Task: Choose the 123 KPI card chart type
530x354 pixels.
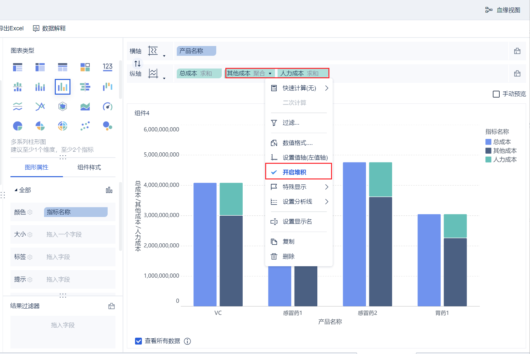Action: tap(108, 67)
